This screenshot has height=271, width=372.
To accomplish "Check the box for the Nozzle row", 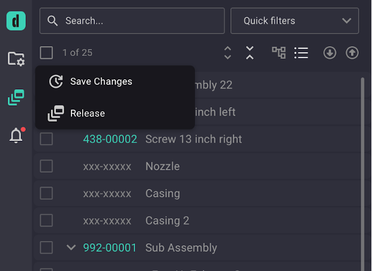I will (46, 166).
